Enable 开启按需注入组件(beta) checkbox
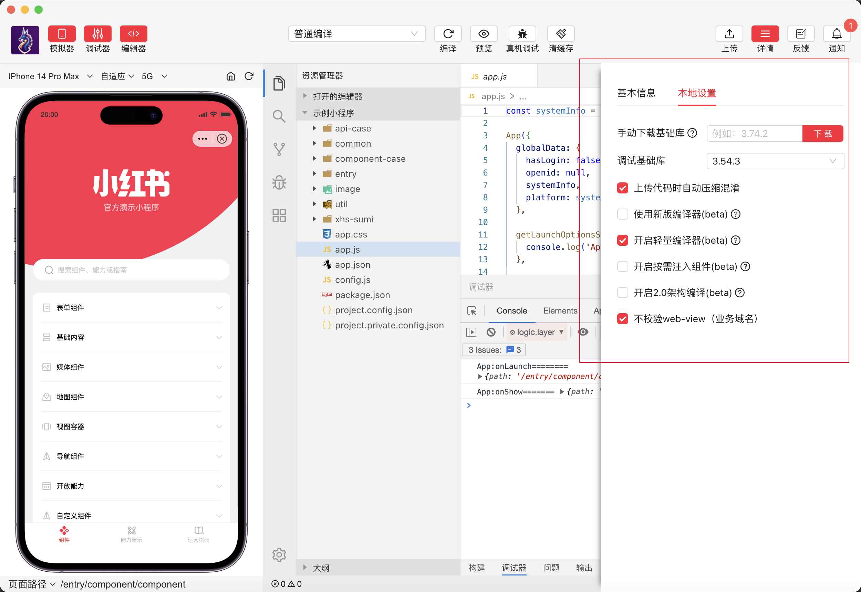The width and height of the screenshot is (861, 592). pos(622,266)
